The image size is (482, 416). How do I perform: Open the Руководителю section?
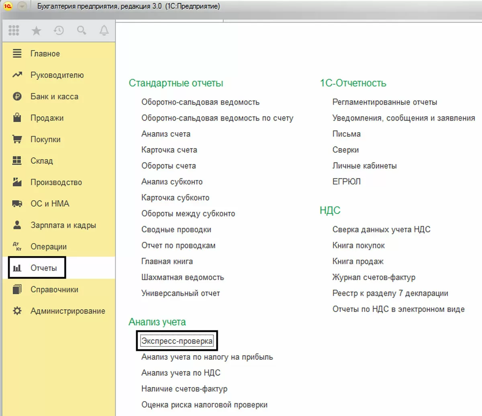pos(57,75)
